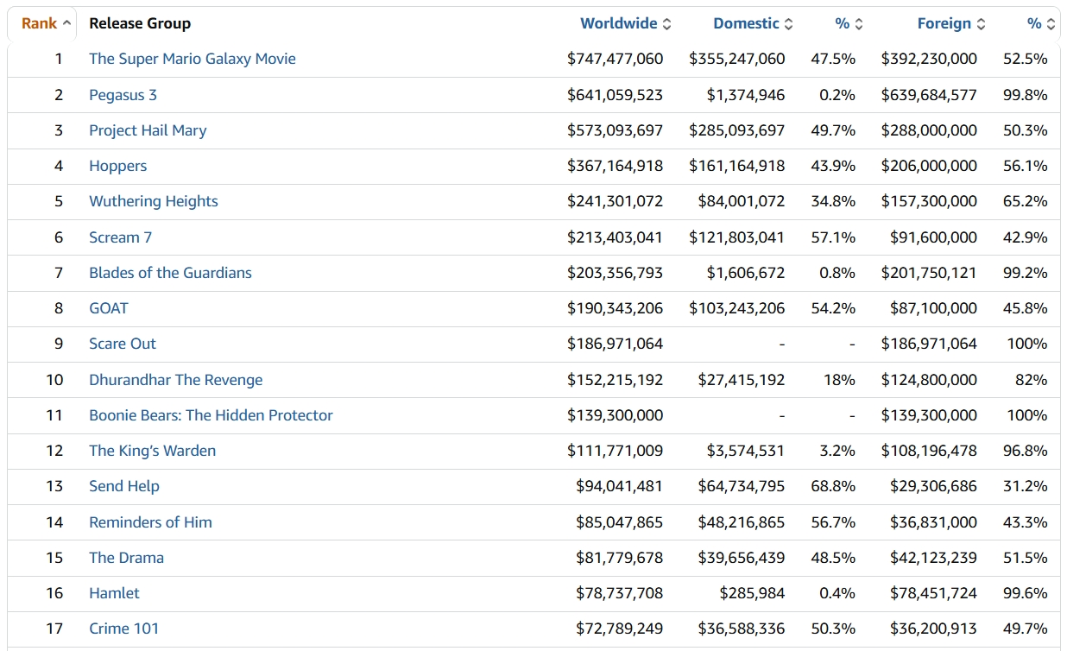Click the Scream 7 title
The height and width of the screenshot is (651, 1067).
point(120,237)
